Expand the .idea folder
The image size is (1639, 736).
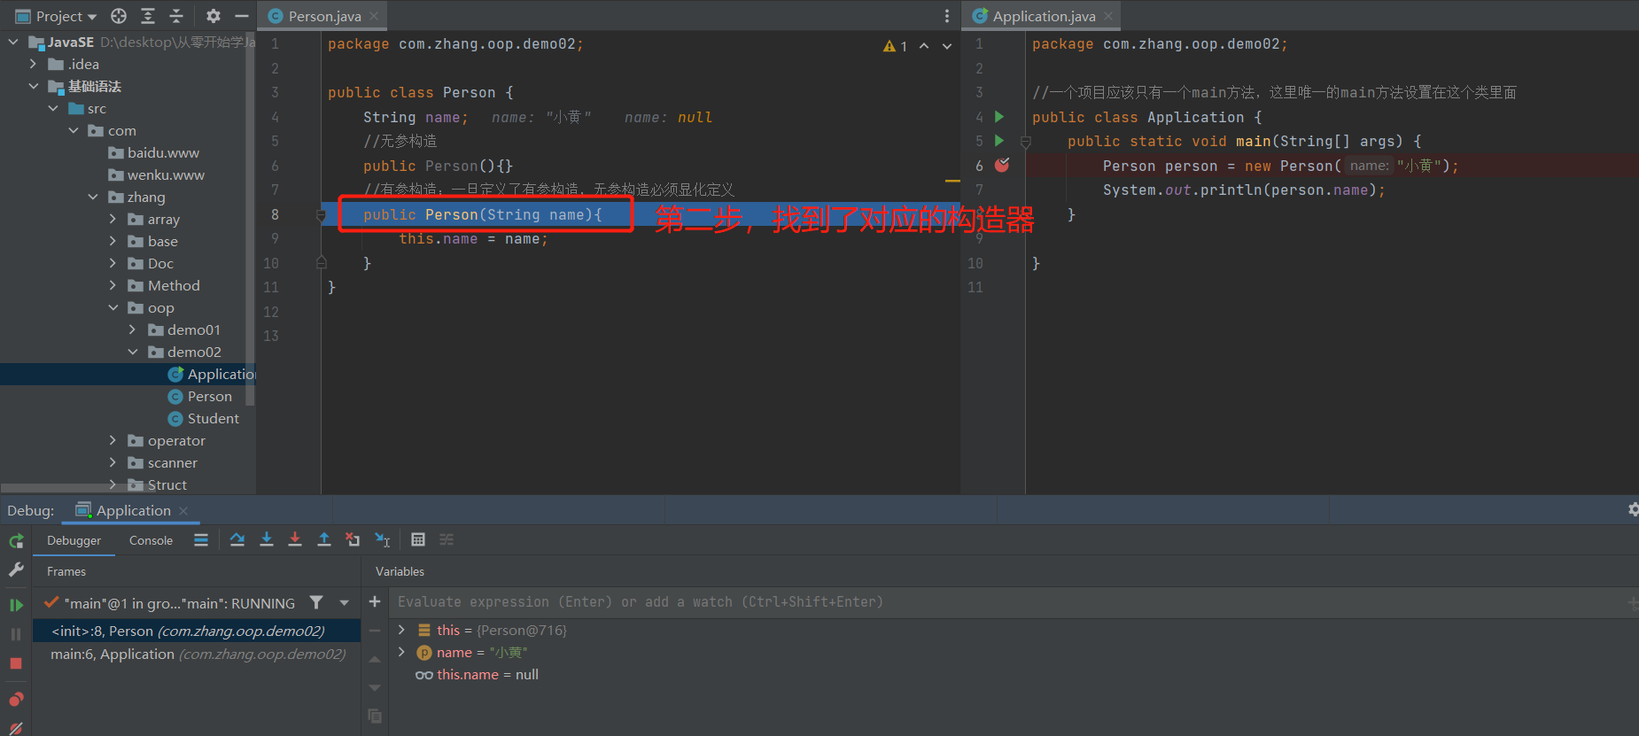pos(34,64)
